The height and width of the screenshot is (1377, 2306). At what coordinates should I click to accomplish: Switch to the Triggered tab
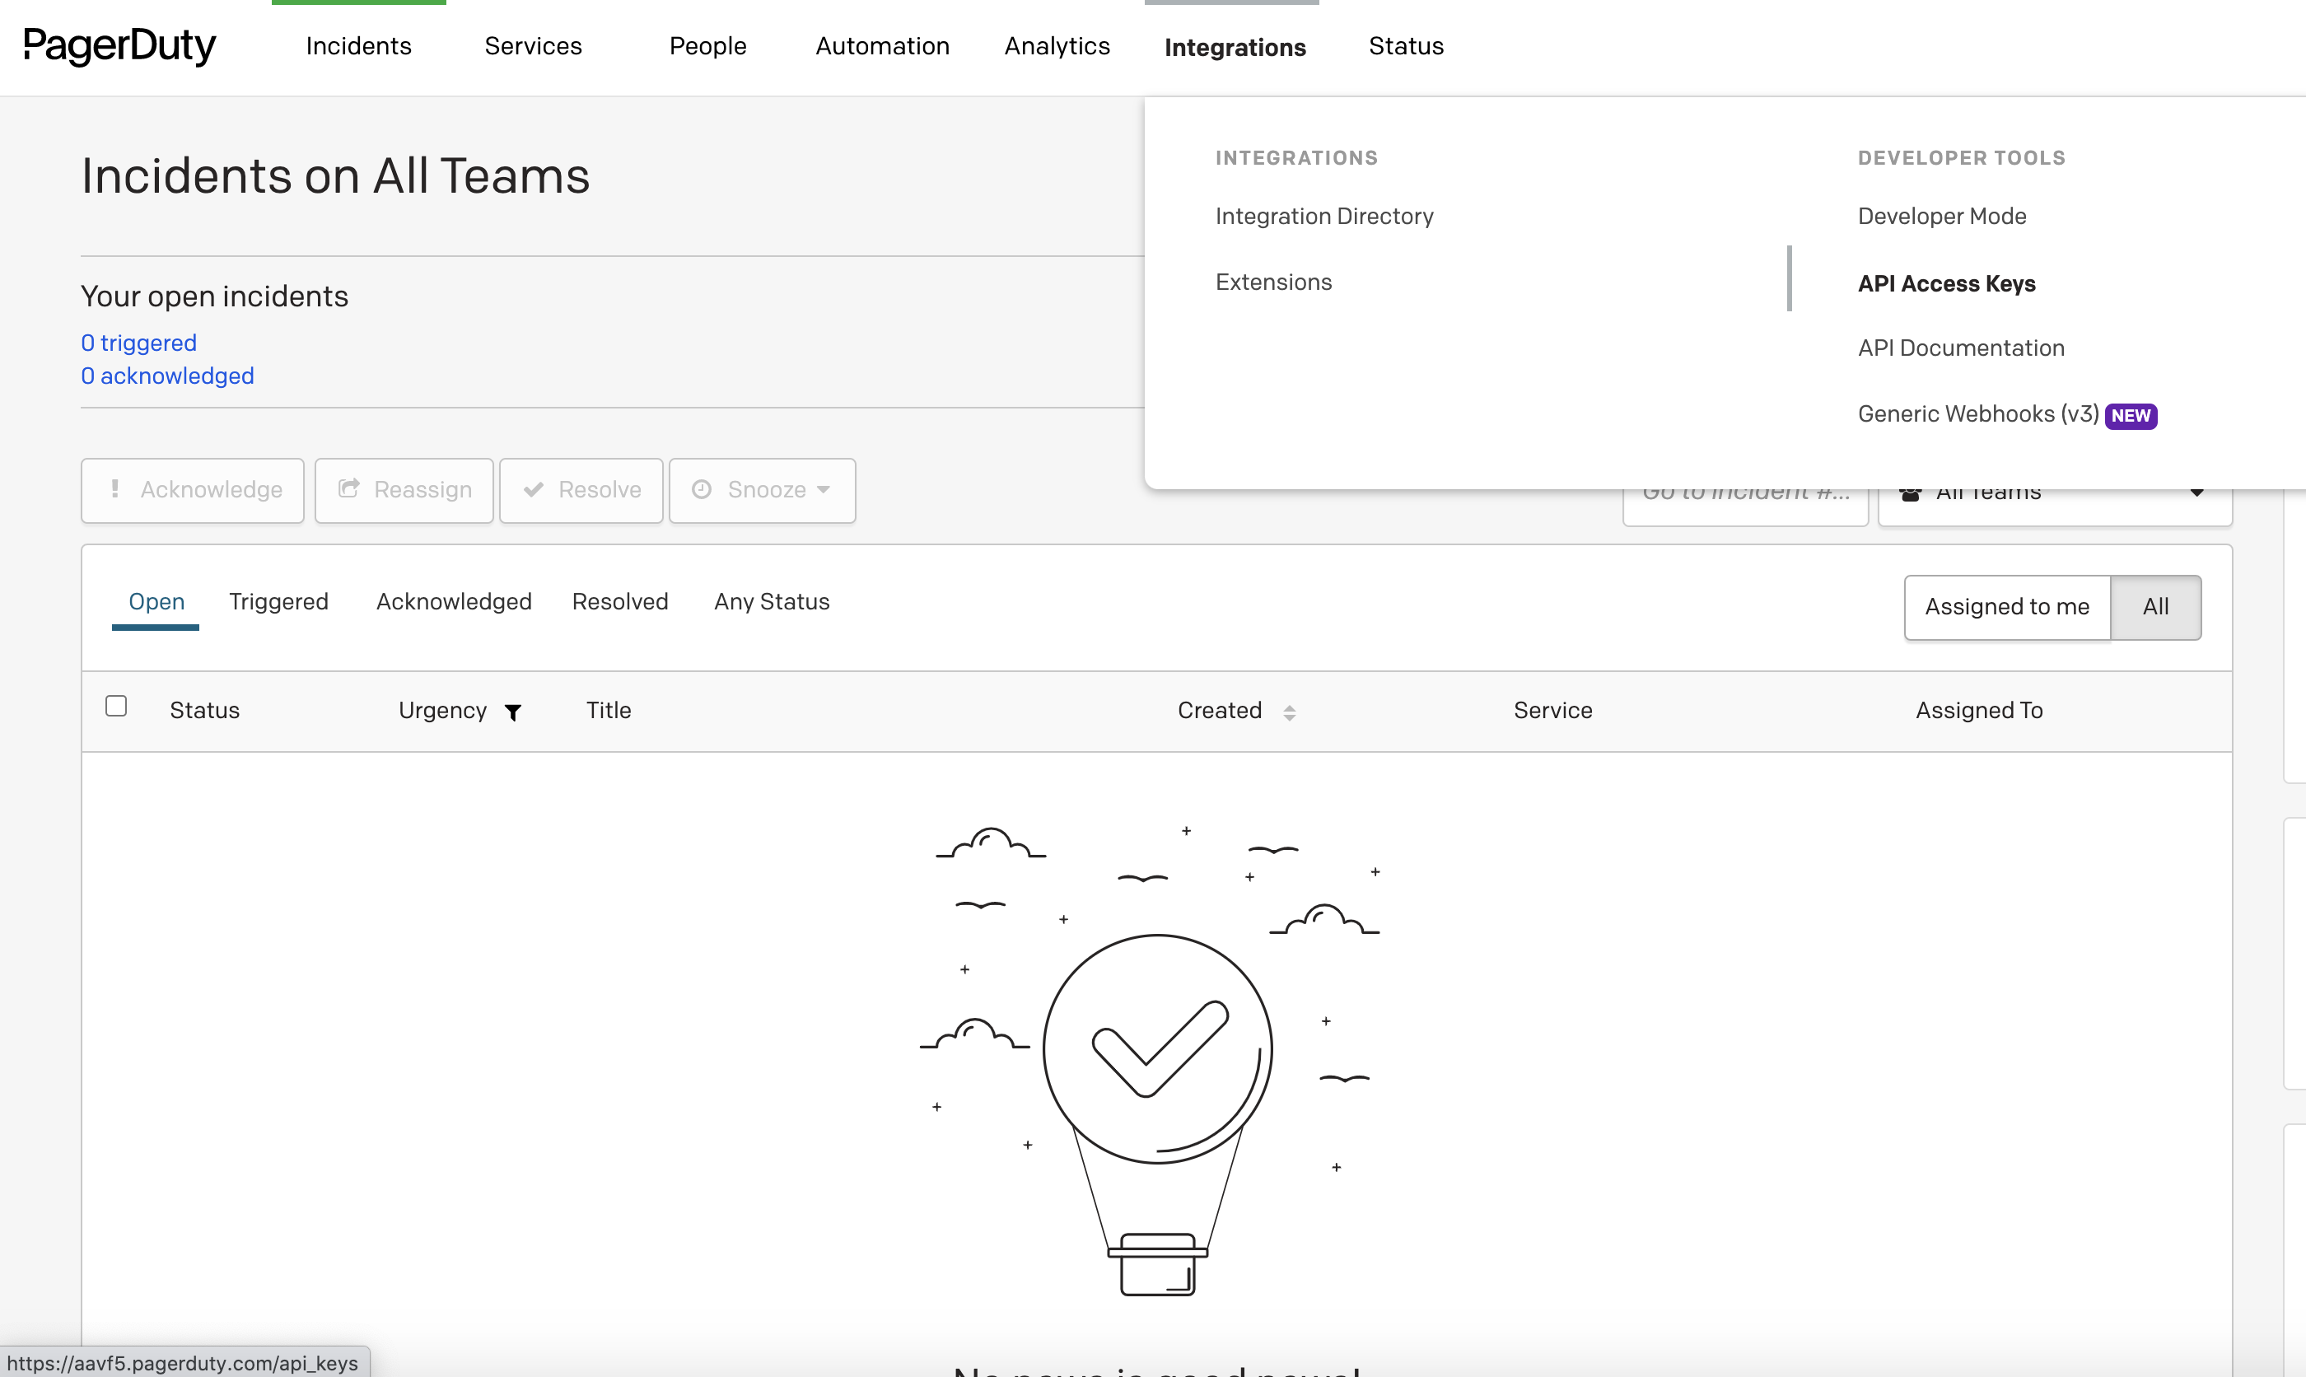278,602
